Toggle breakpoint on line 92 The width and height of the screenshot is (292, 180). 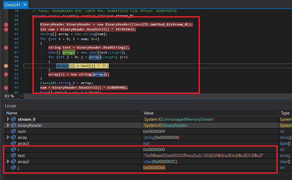6,75
